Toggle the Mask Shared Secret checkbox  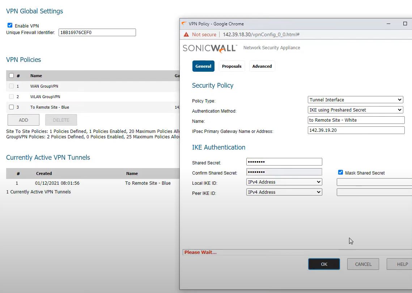tap(340, 172)
